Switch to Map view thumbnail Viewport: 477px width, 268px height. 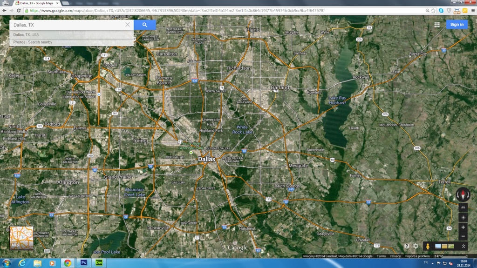[x=21, y=238]
